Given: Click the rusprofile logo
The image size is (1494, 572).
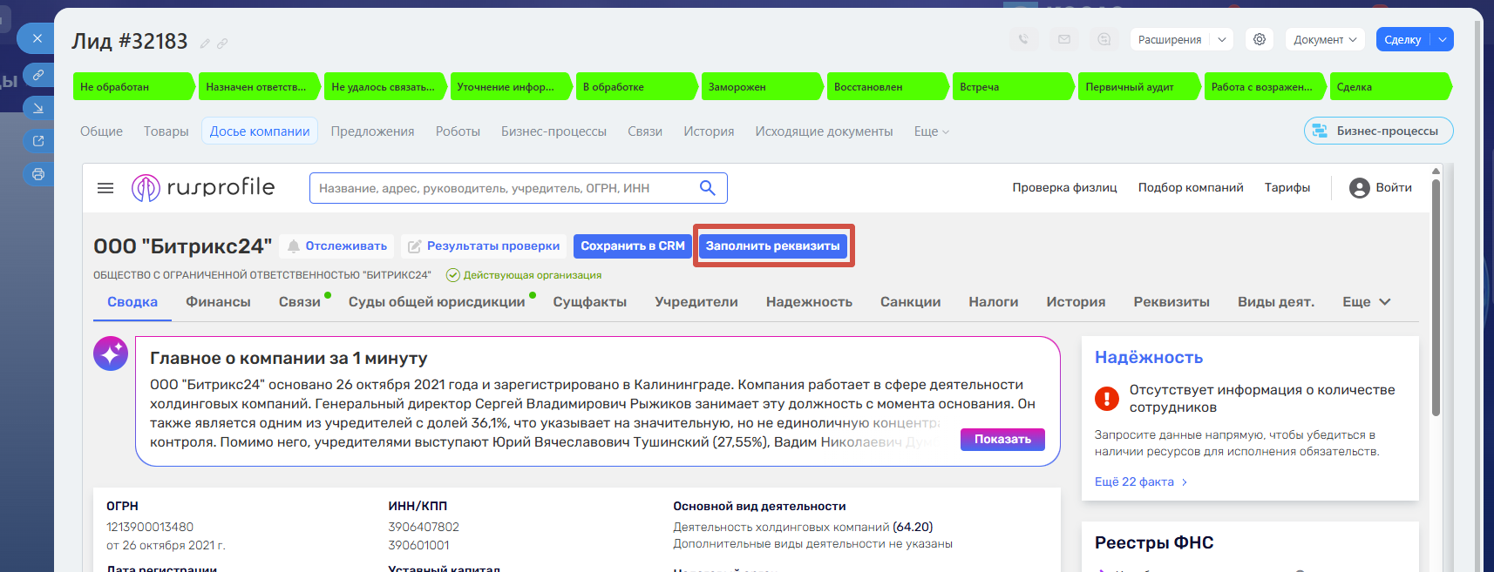Looking at the screenshot, I should tap(203, 187).
